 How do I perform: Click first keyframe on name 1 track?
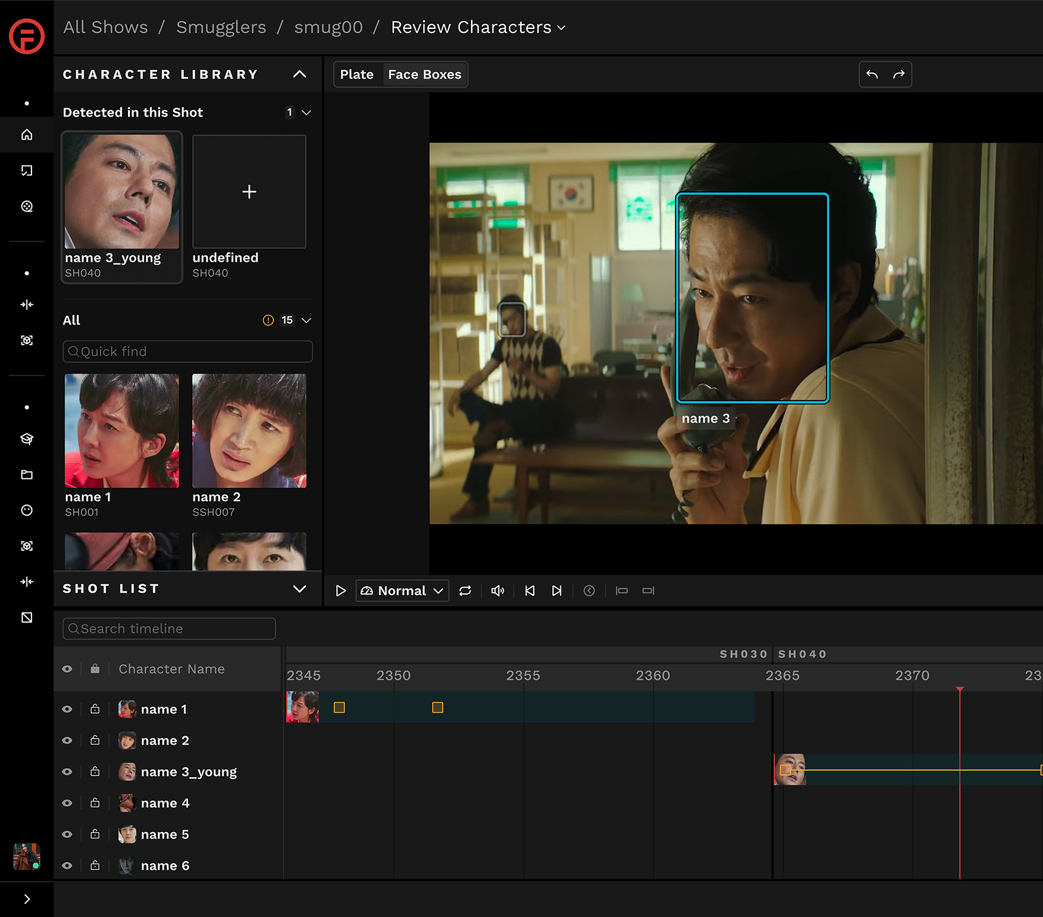click(x=339, y=708)
